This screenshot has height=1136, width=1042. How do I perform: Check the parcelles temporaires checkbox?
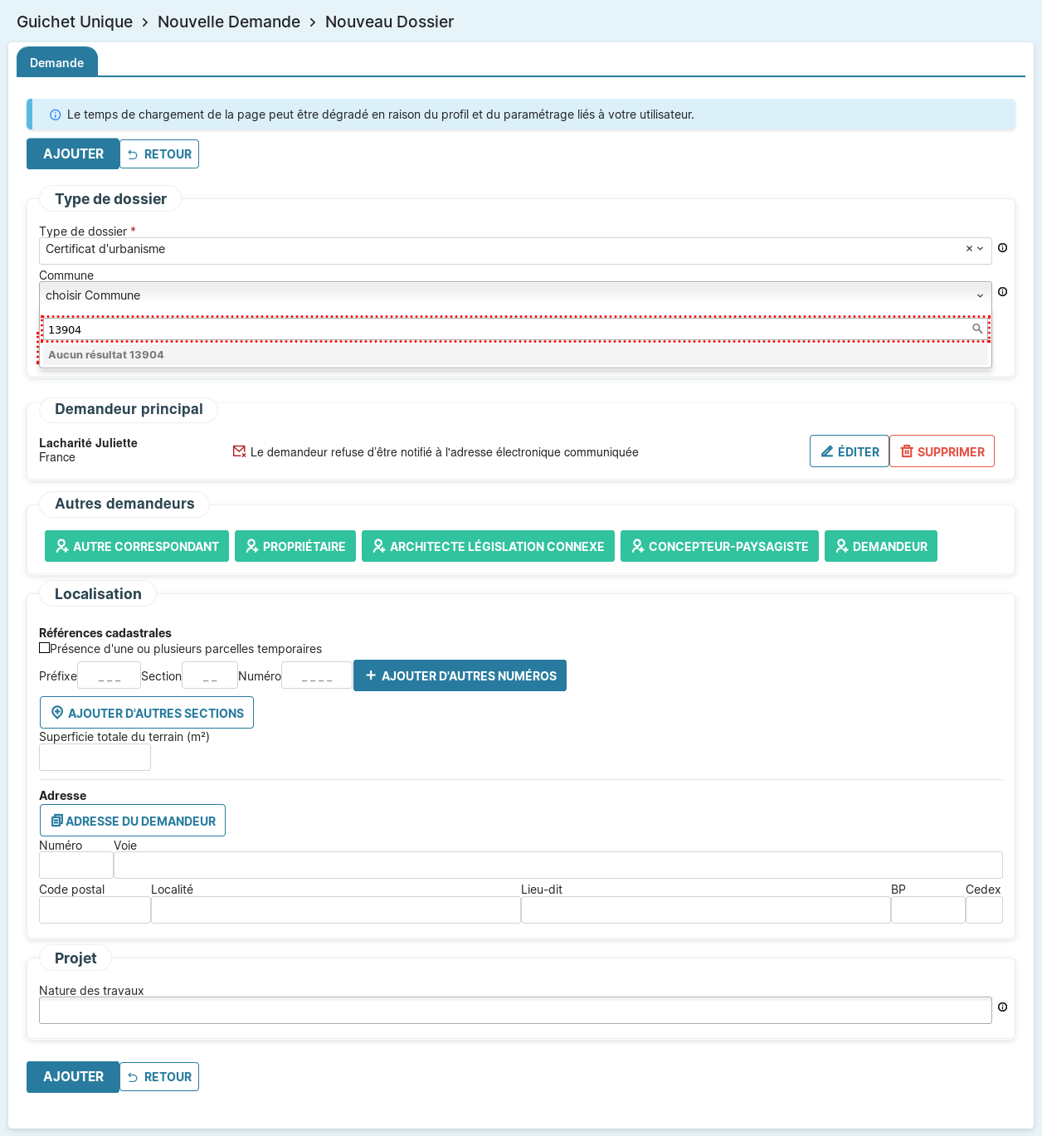point(45,648)
